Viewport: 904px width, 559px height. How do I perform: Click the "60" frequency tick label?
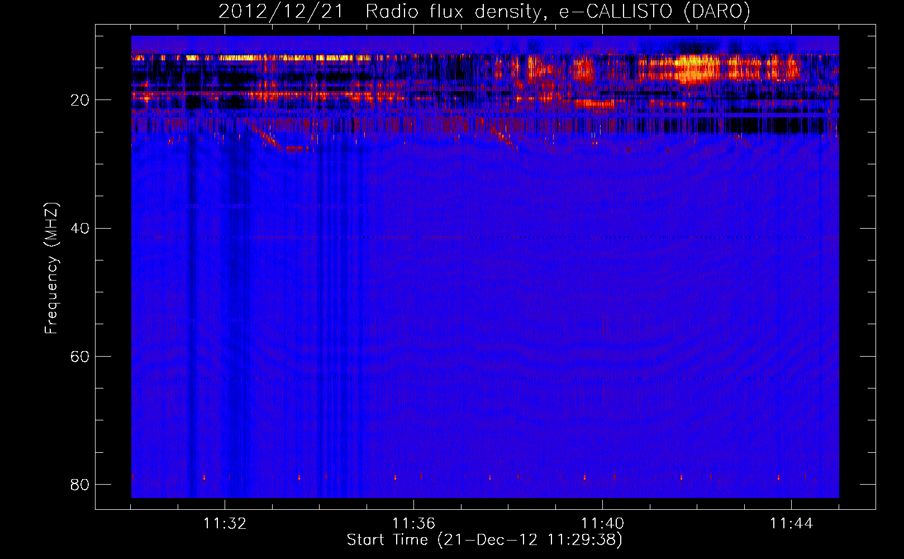pos(80,356)
